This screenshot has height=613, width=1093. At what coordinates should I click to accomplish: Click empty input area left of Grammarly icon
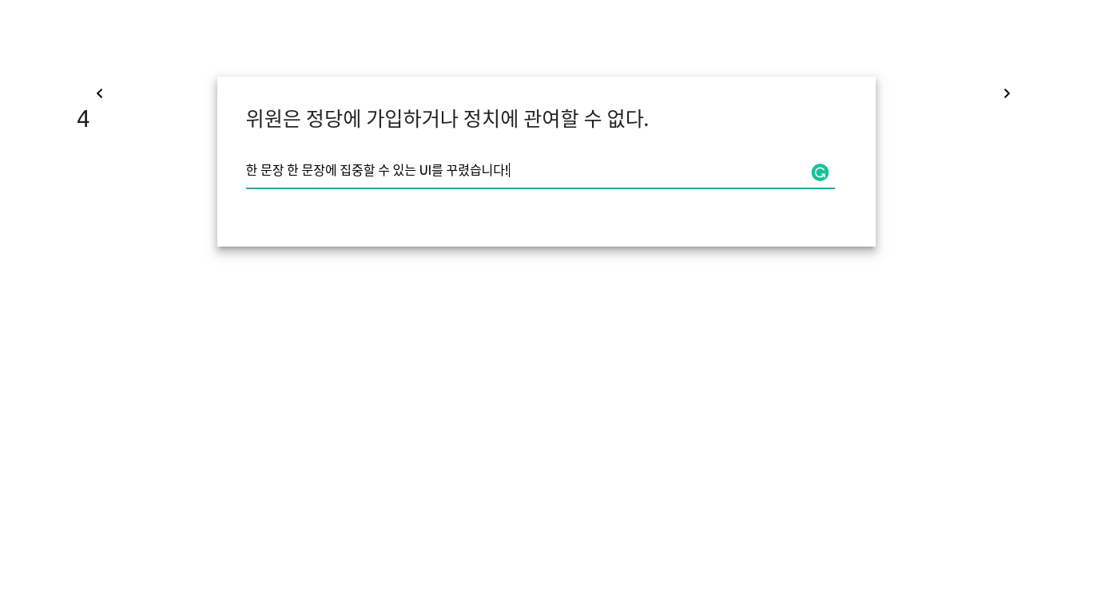tap(659, 170)
